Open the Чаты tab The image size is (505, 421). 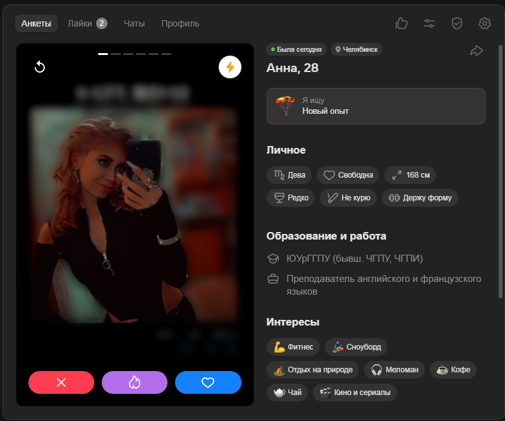[x=134, y=23]
